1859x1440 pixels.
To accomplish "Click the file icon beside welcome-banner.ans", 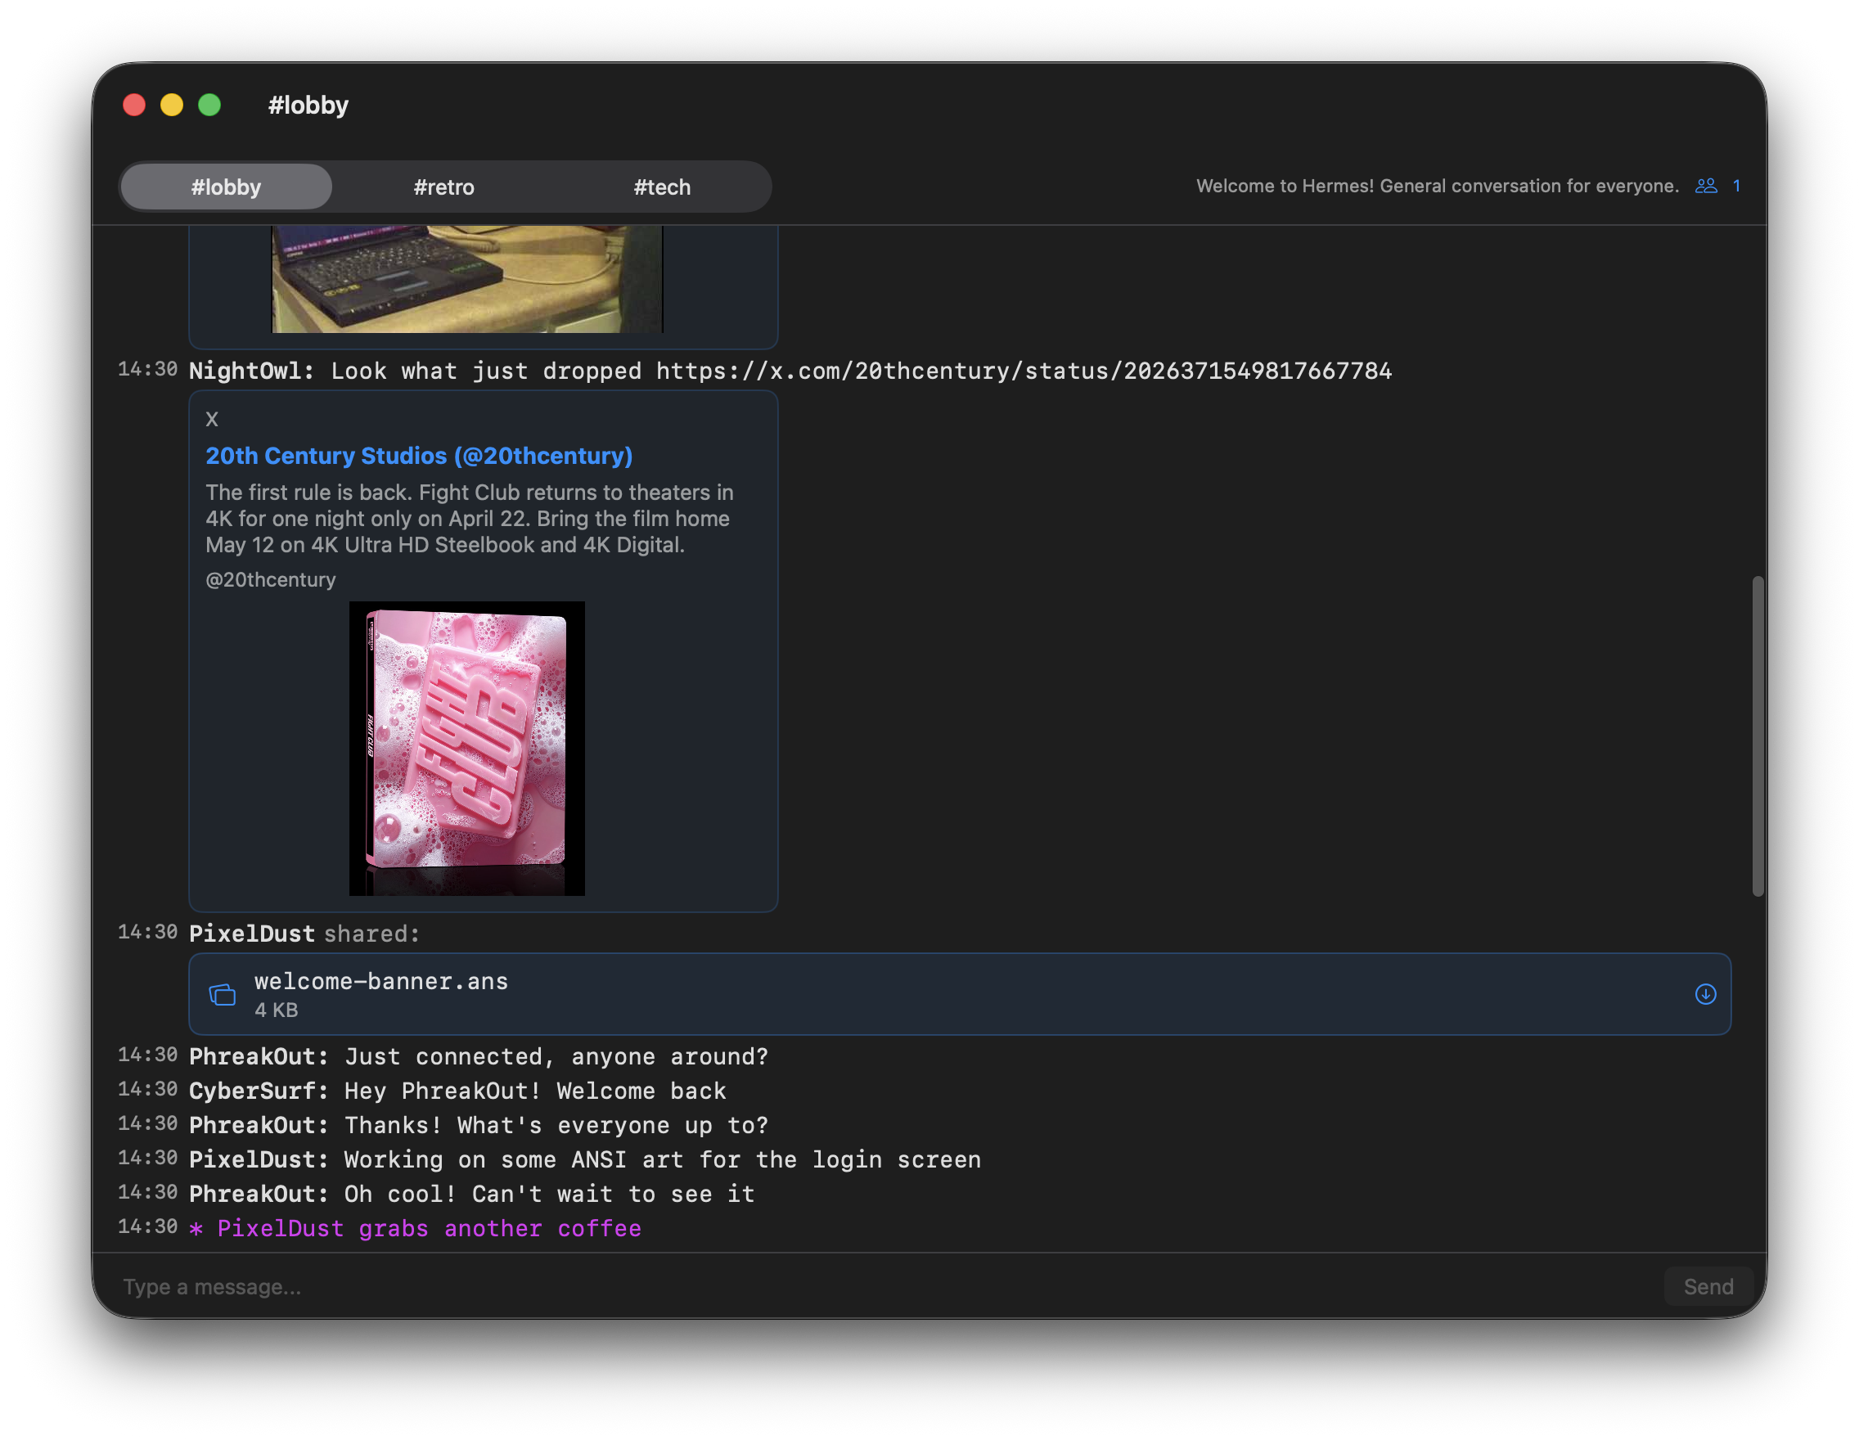I will pos(223,994).
